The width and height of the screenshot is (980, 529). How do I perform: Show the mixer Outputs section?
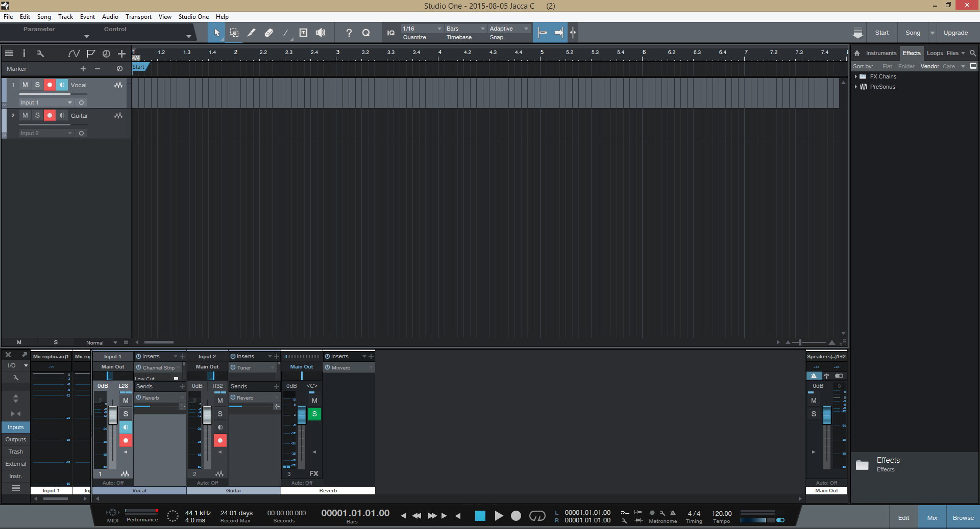(x=16, y=439)
